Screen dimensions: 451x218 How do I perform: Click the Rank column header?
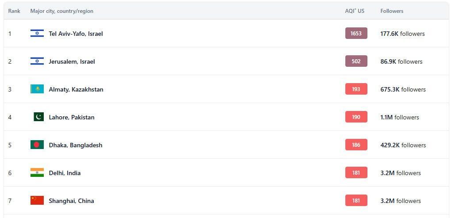coord(14,11)
